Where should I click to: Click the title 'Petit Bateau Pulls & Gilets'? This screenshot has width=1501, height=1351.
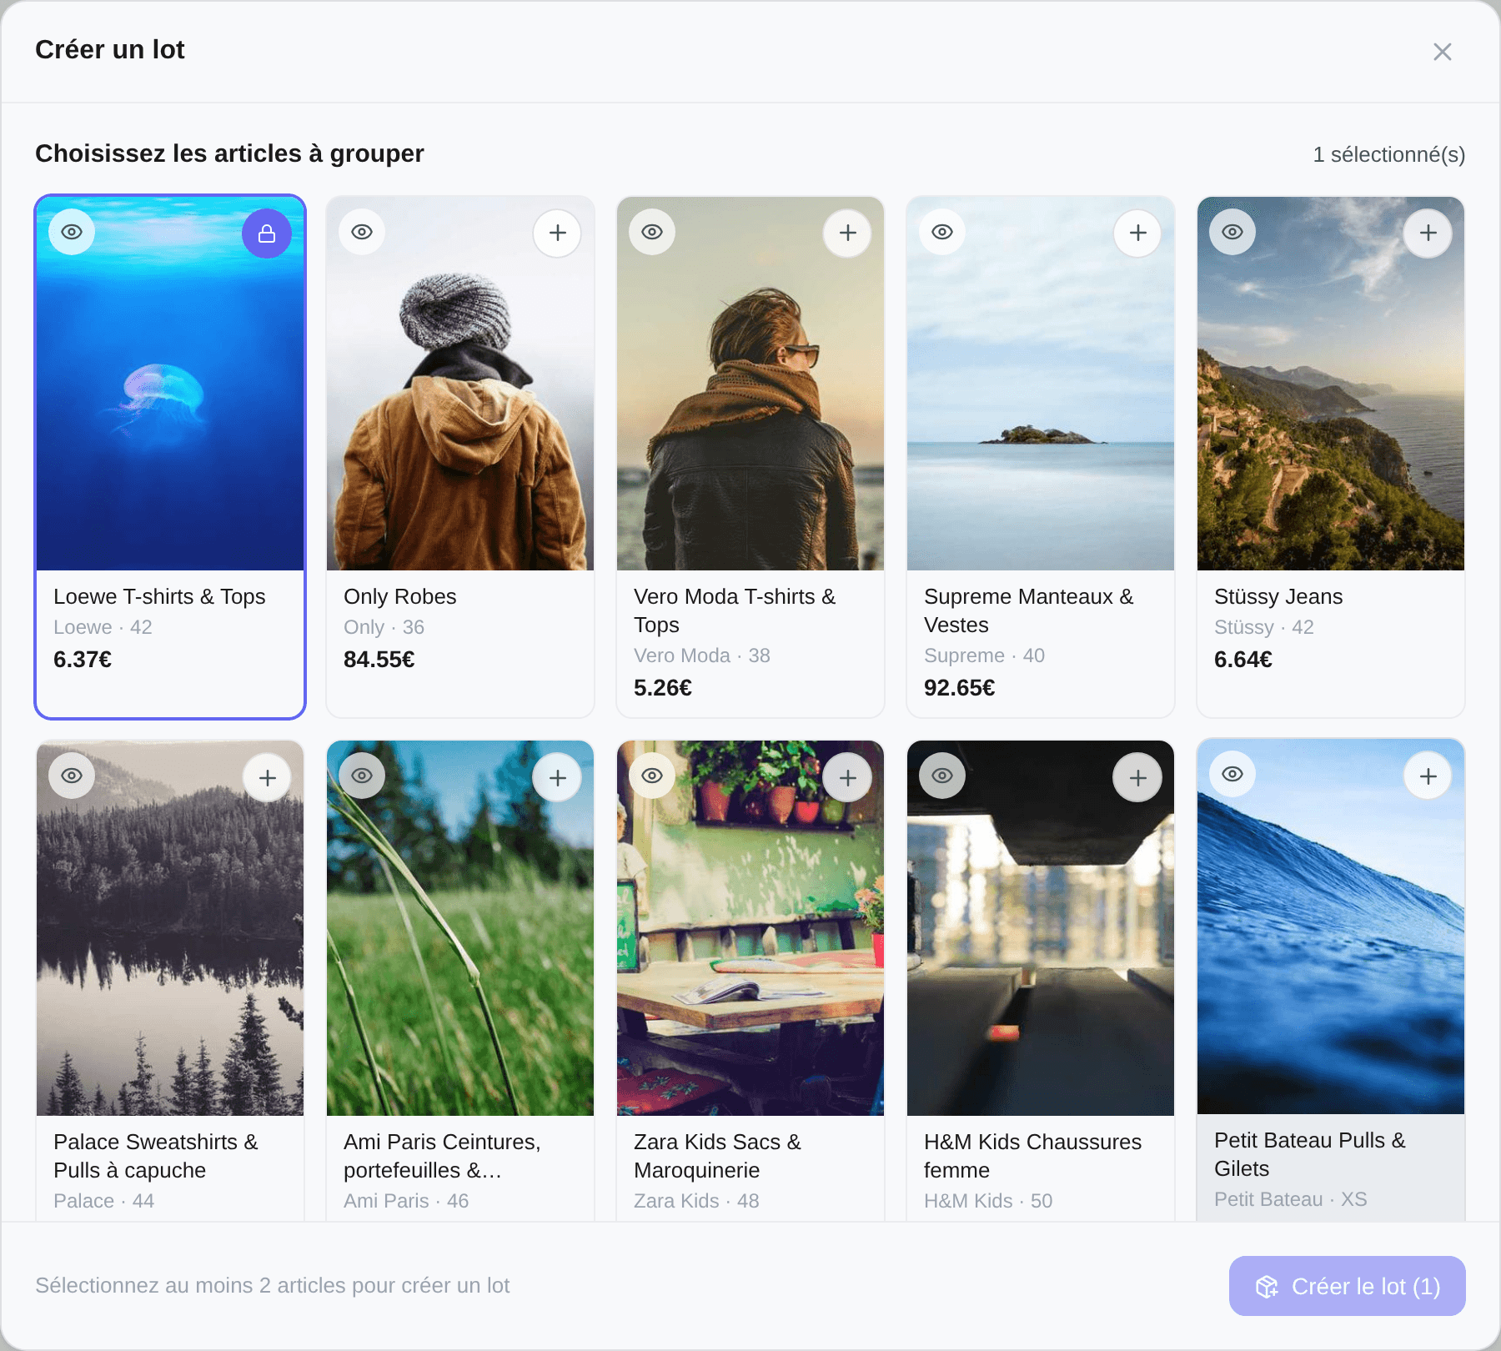pos(1310,1154)
